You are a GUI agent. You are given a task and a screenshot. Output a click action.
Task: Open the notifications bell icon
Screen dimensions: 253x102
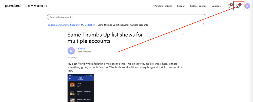229,6
